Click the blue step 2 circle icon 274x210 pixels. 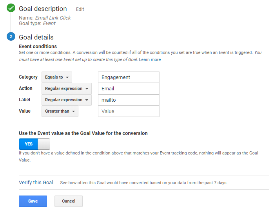(x=11, y=37)
